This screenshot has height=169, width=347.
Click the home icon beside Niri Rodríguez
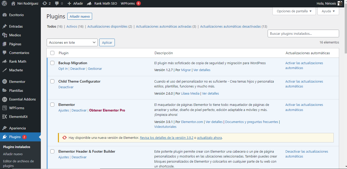pyautogui.click(x=13, y=4)
